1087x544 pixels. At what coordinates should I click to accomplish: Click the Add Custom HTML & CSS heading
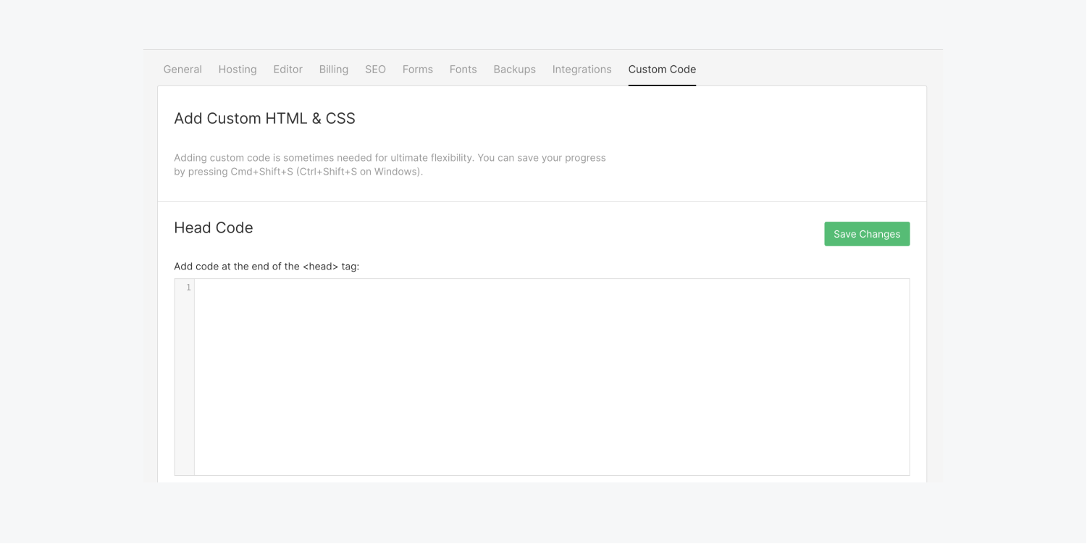point(264,119)
